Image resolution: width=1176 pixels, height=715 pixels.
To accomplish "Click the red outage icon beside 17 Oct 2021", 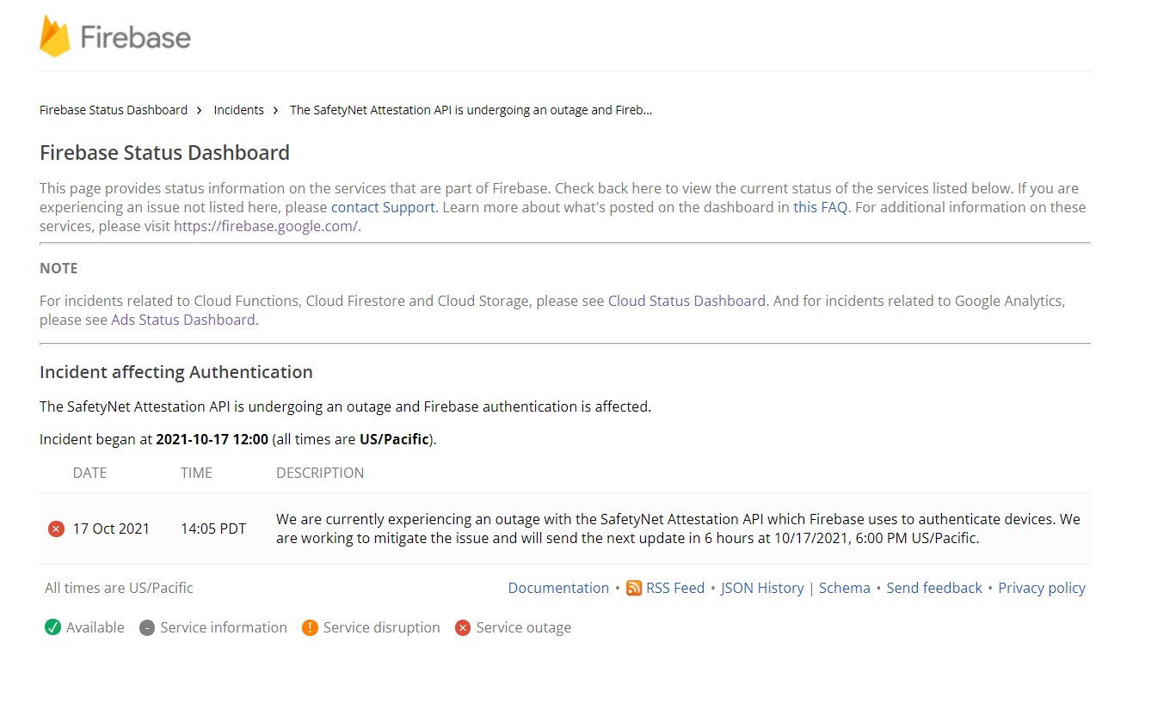I will pos(56,529).
